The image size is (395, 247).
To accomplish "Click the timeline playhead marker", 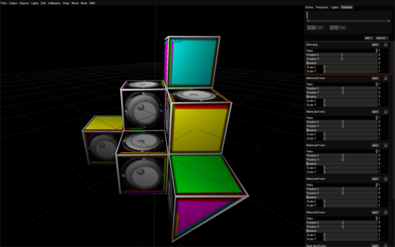I will [307, 15].
